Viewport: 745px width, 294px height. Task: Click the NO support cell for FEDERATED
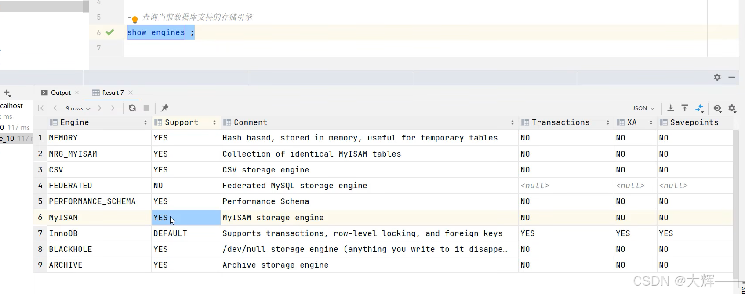pos(186,186)
